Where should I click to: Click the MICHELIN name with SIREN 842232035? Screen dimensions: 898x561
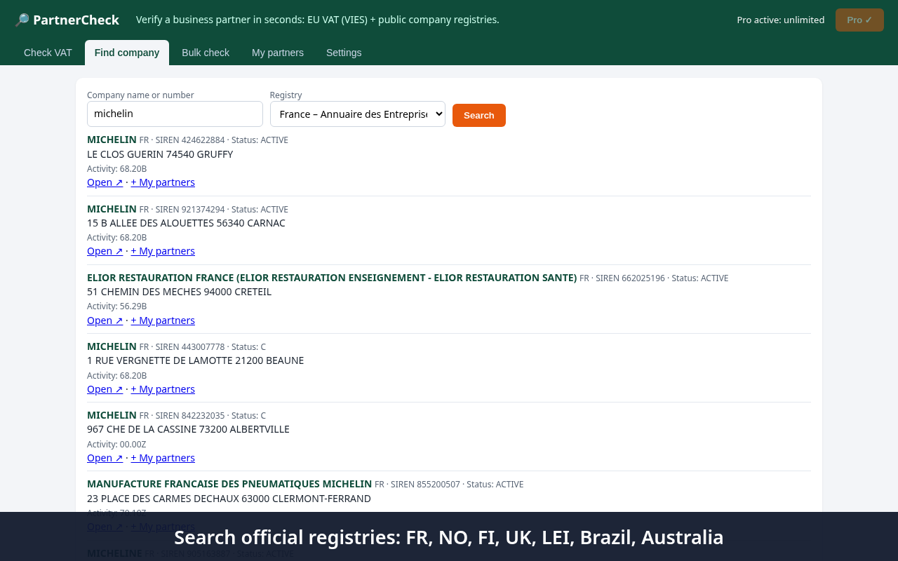pos(112,415)
